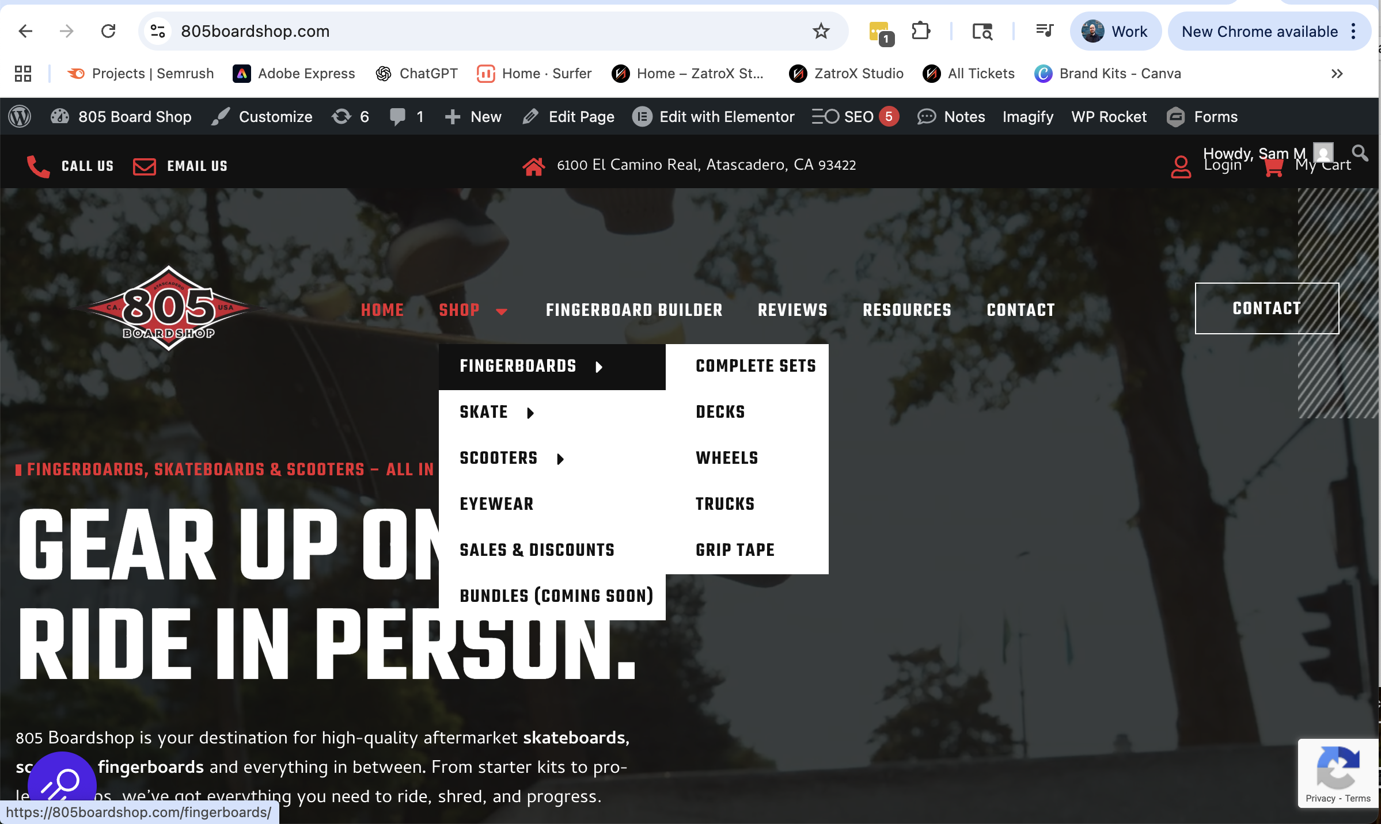Viewport: 1381px width, 824px height.
Task: Expand the FINGERBOARDS submenu arrow
Action: 599,367
